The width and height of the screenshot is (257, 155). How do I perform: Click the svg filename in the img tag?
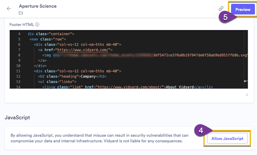[201, 55]
